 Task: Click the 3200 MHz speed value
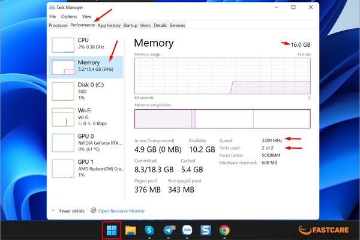point(272,140)
